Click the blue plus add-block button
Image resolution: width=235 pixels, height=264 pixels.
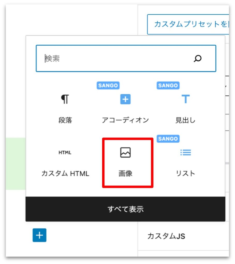point(40,235)
